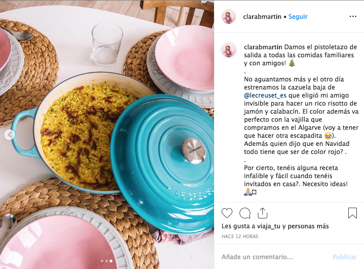Save the post with the bookmark icon
The height and width of the screenshot is (269, 364).
(x=352, y=213)
